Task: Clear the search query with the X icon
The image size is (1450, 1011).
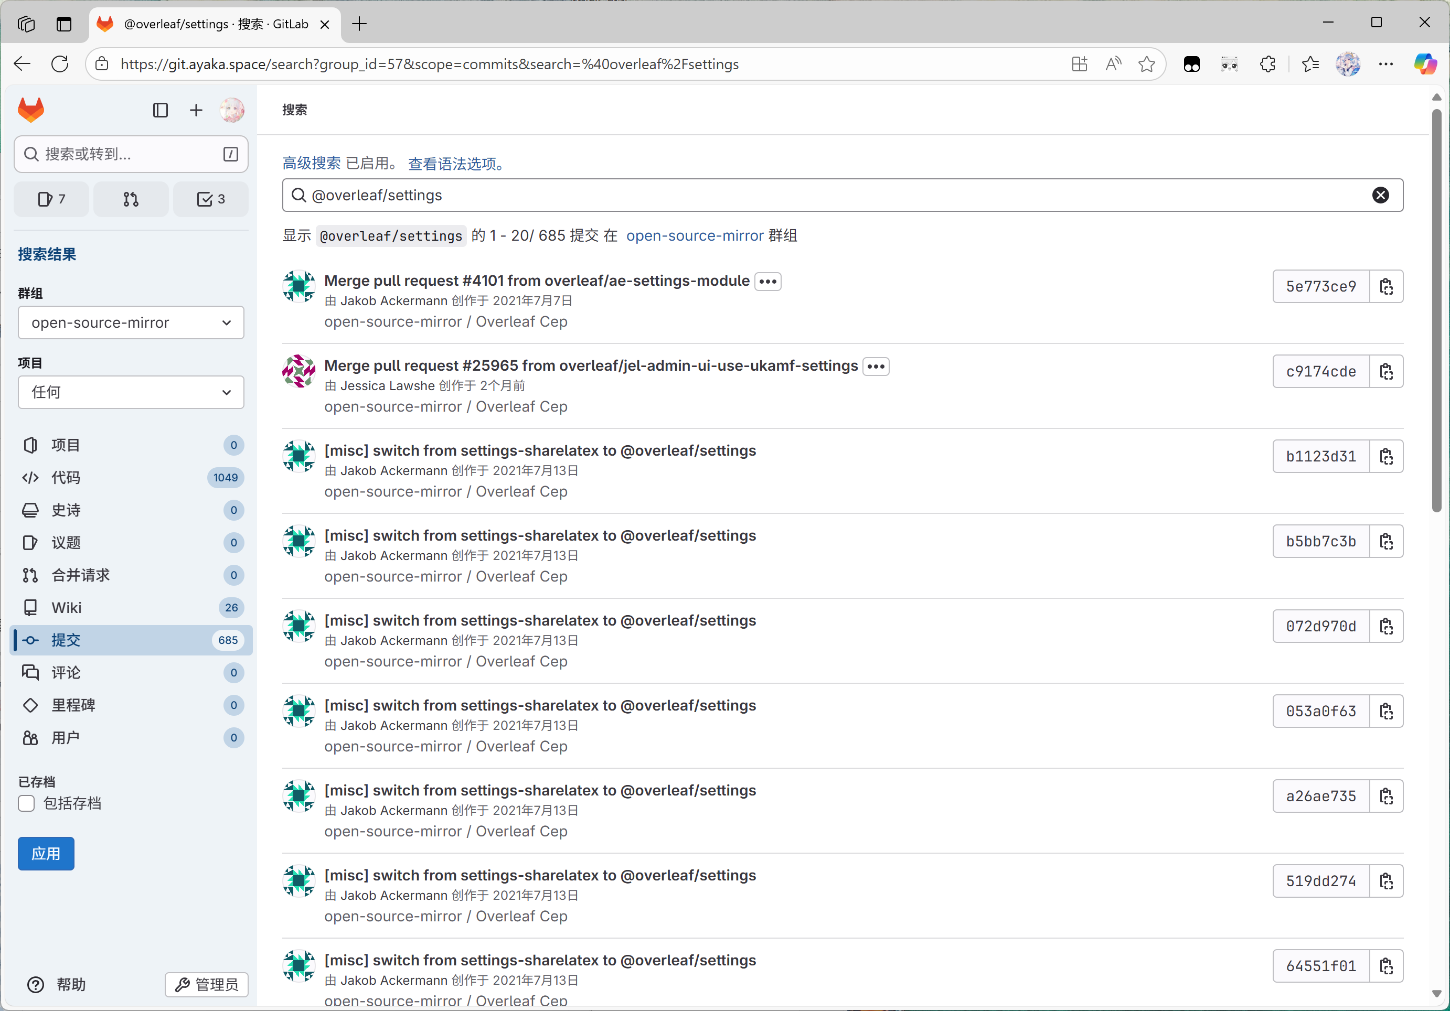Action: pyautogui.click(x=1381, y=195)
